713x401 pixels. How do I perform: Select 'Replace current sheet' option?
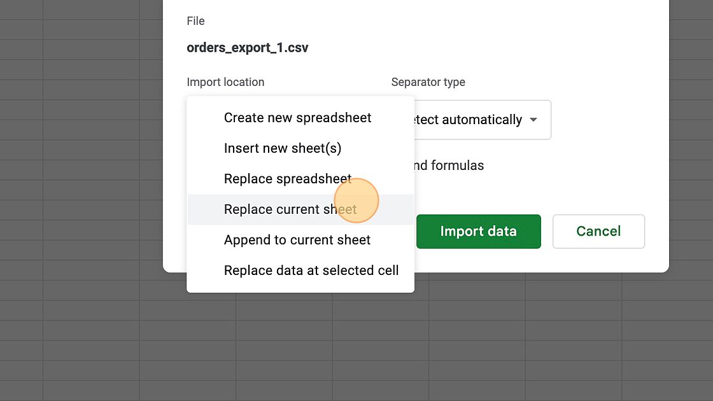click(x=290, y=209)
